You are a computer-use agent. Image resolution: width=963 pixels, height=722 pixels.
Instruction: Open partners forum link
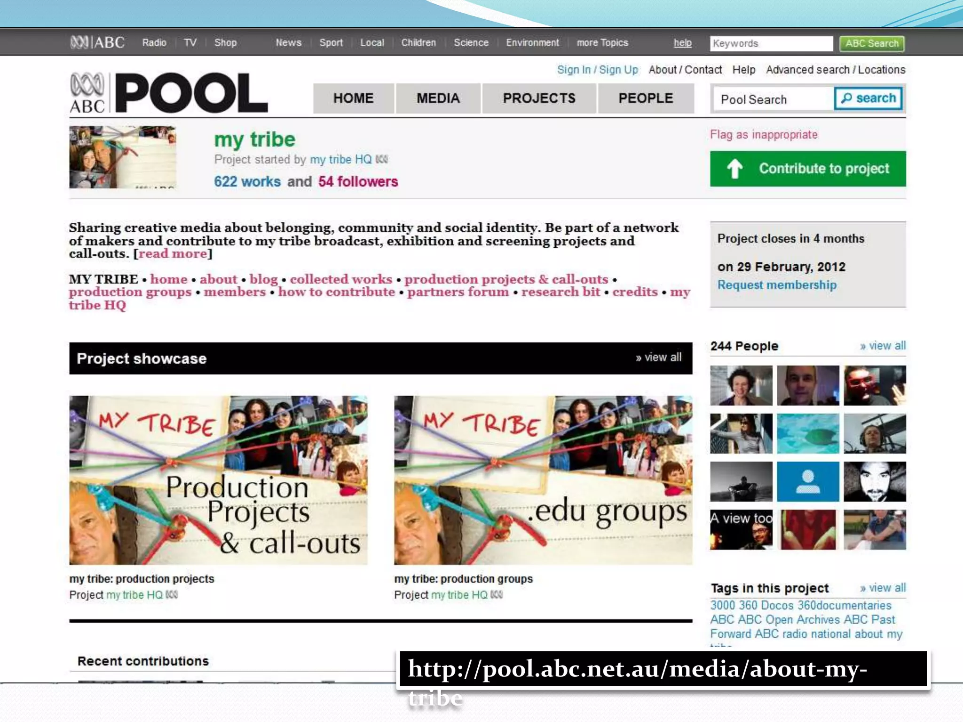click(x=458, y=292)
